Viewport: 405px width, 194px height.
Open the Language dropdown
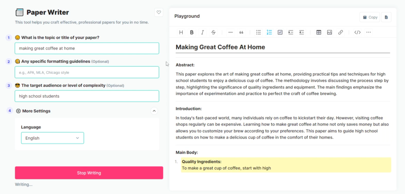point(52,138)
